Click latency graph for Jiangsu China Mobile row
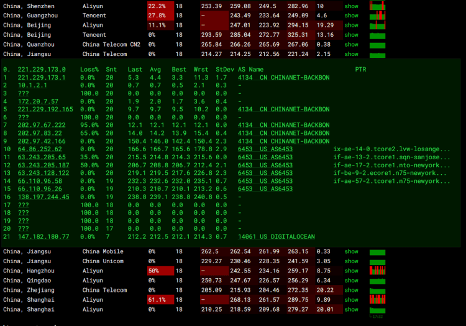Screen dimensions: 466x326 tap(377, 253)
